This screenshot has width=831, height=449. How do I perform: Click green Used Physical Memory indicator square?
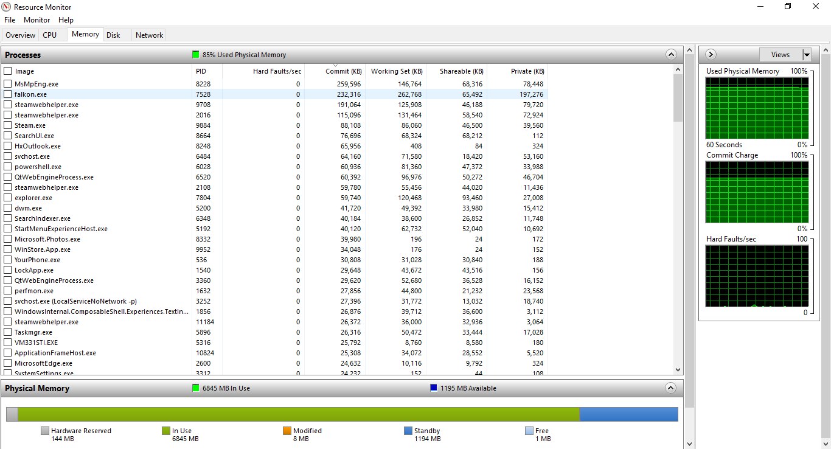[x=195, y=55]
